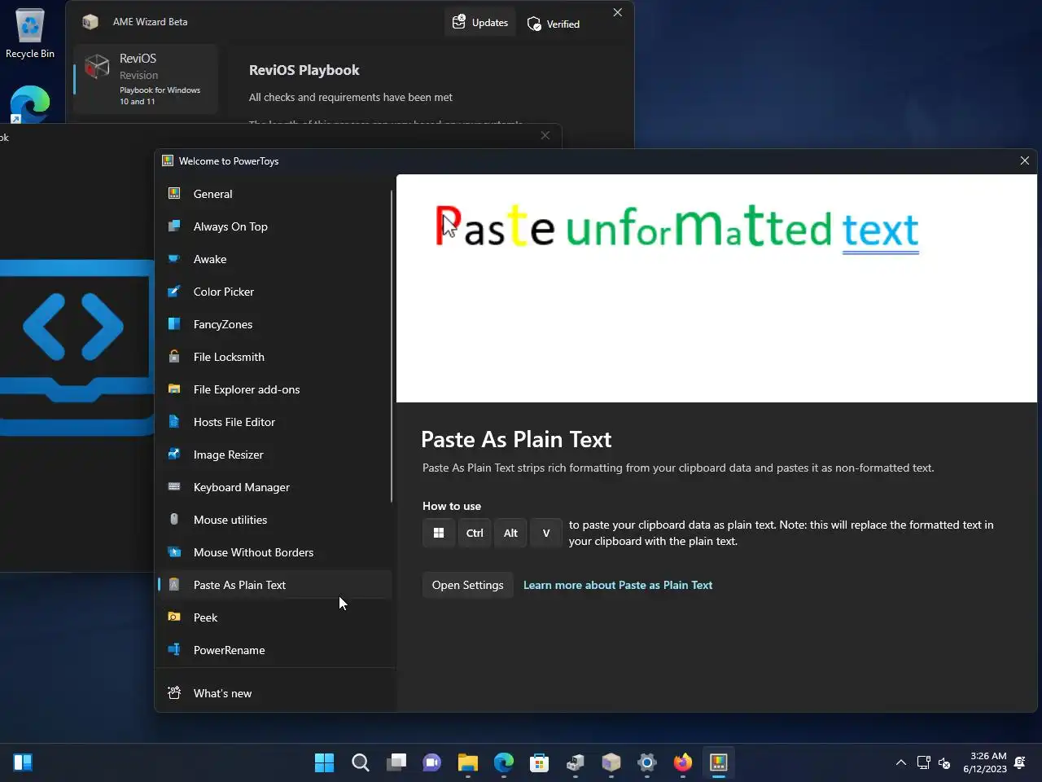Open Firefox from the taskbar
The width and height of the screenshot is (1042, 782).
(x=683, y=762)
